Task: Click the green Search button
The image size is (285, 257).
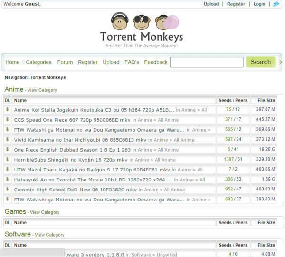Action: pos(261,62)
